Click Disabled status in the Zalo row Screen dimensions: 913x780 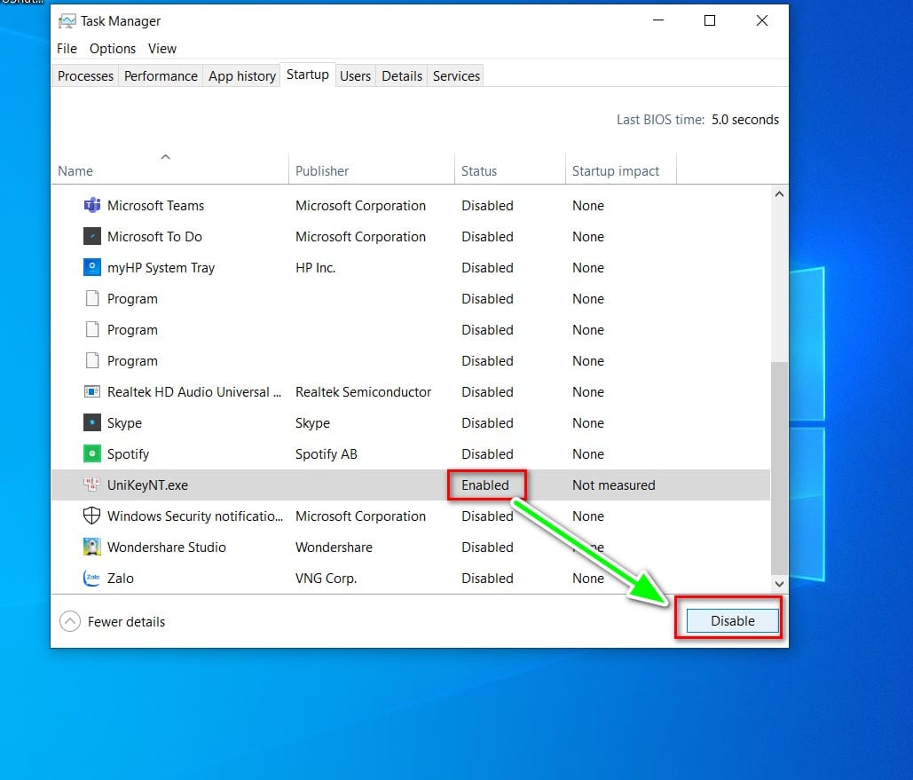tap(487, 578)
